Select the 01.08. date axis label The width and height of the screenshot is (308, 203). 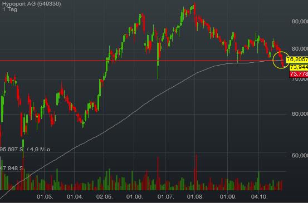(195, 197)
